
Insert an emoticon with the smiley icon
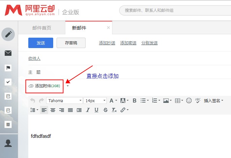click(x=189, y=101)
